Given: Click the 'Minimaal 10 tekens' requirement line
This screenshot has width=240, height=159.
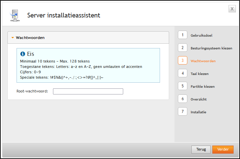Looking at the screenshot, I should (x=55, y=61).
